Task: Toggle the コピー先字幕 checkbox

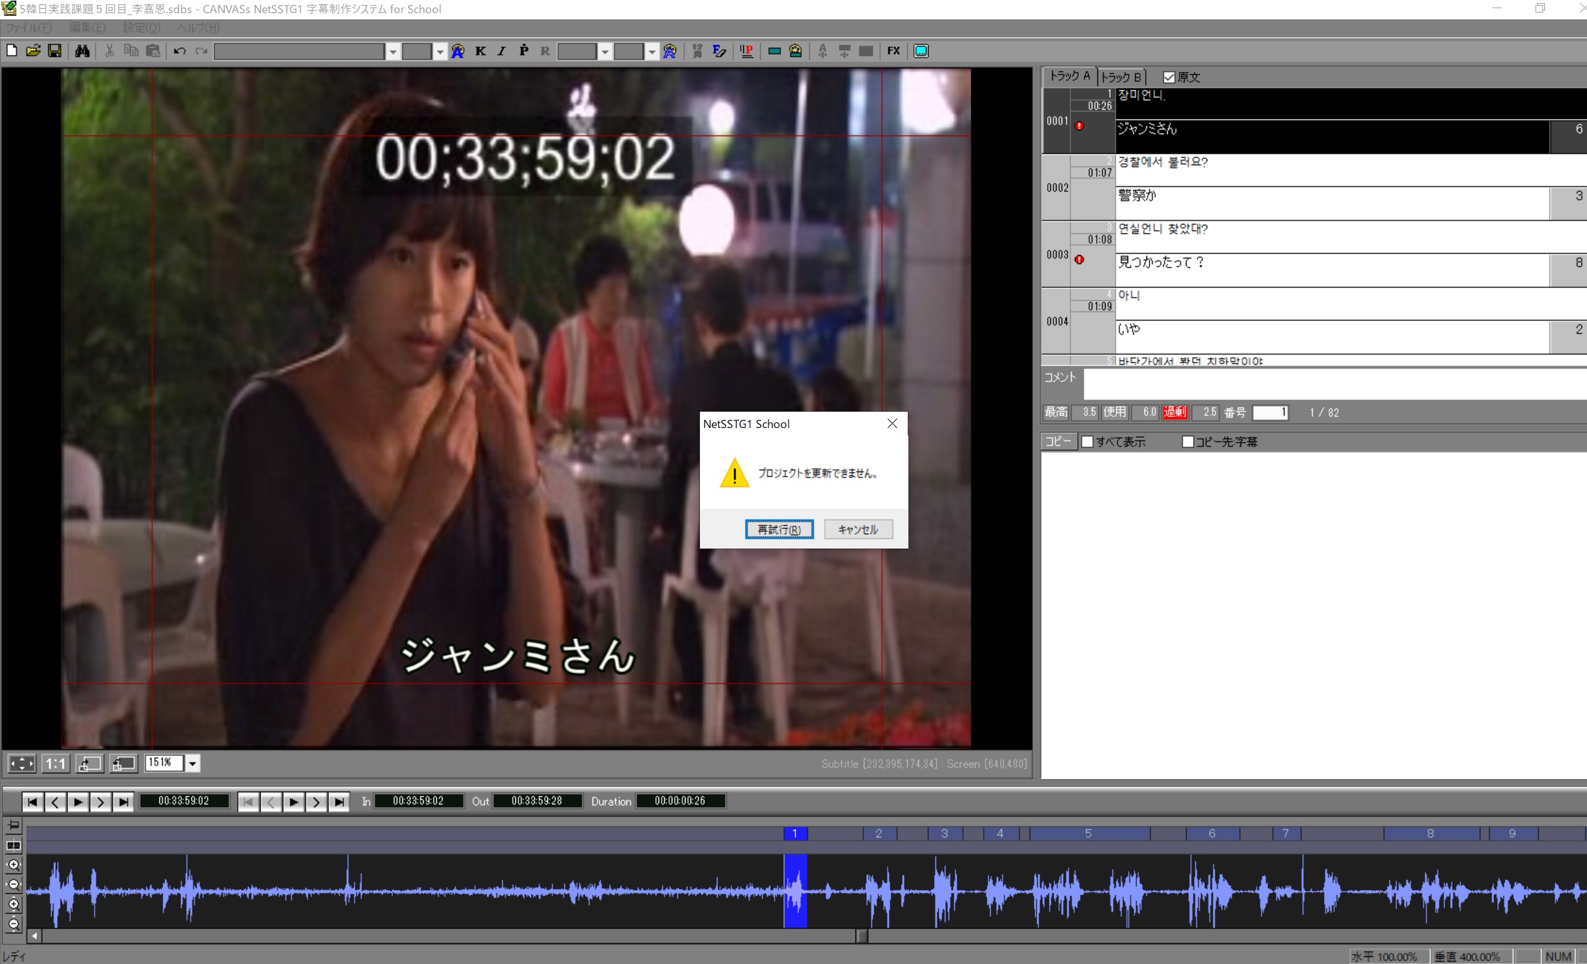Action: pyautogui.click(x=1188, y=442)
